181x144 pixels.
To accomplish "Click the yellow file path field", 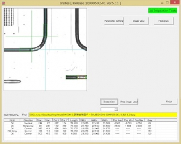I will [103, 115].
